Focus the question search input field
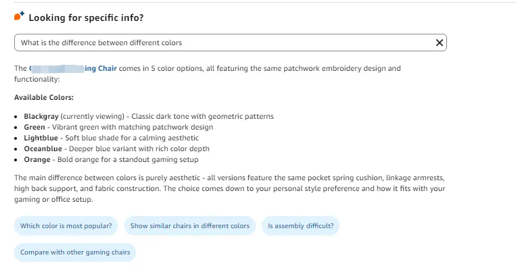516x270 pixels. point(223,43)
